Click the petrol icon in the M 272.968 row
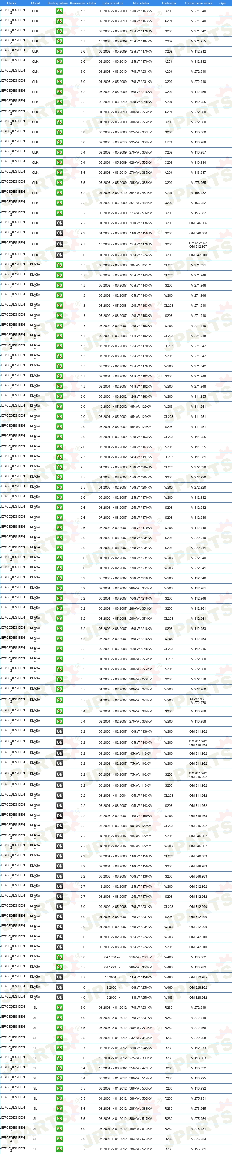Viewport: 232px width, 1154px height. (x=60, y=1038)
